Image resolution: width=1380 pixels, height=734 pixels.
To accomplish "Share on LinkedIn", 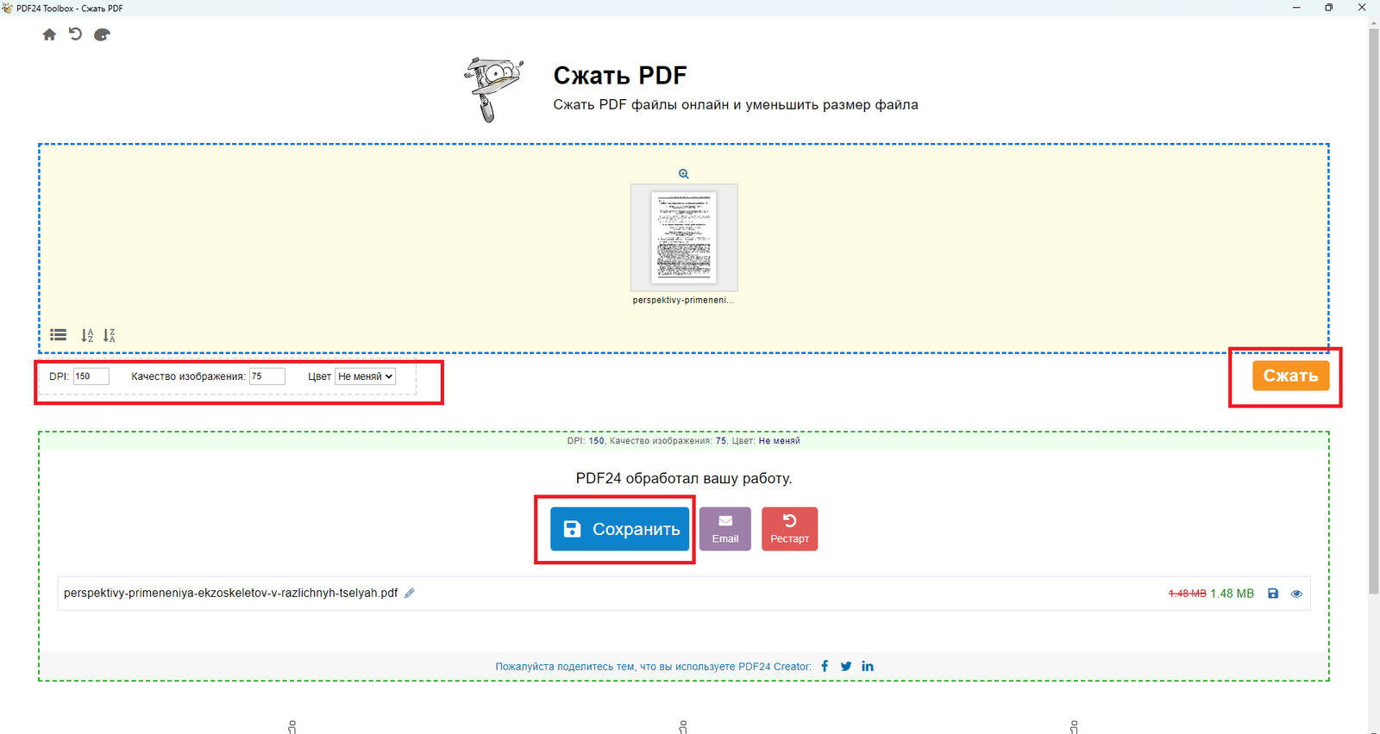I will pyautogui.click(x=868, y=666).
